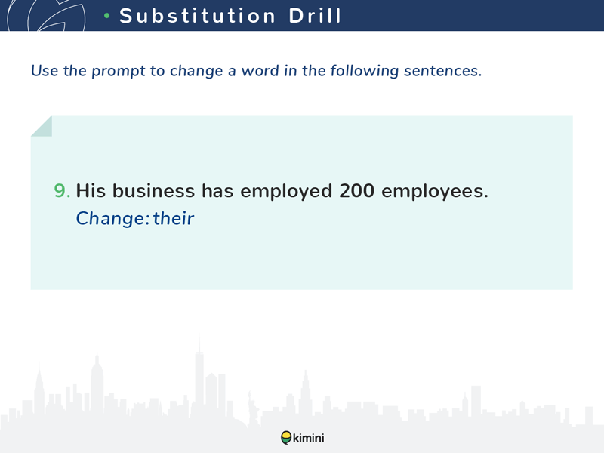Click the Change: label
Image resolution: width=604 pixels, height=453 pixels.
point(112,219)
